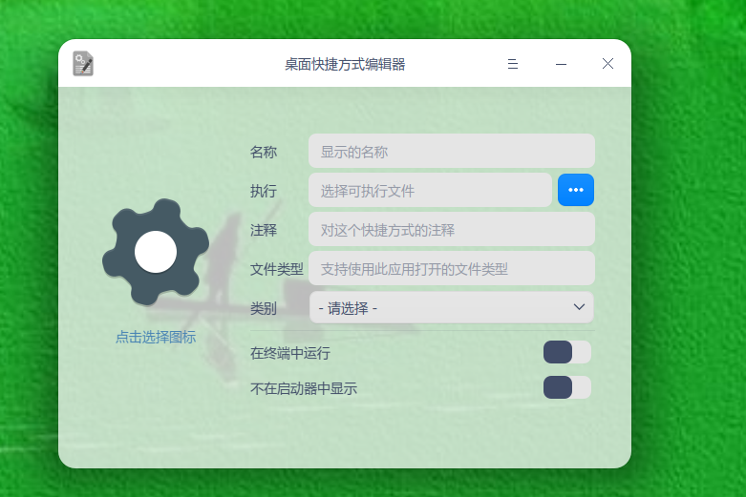The height and width of the screenshot is (497, 746).
Task: Click the 在终端中运行 text
Action: point(290,353)
